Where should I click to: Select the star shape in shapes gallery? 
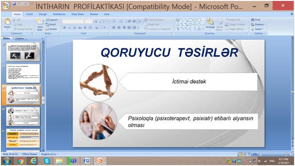(x=199, y=28)
